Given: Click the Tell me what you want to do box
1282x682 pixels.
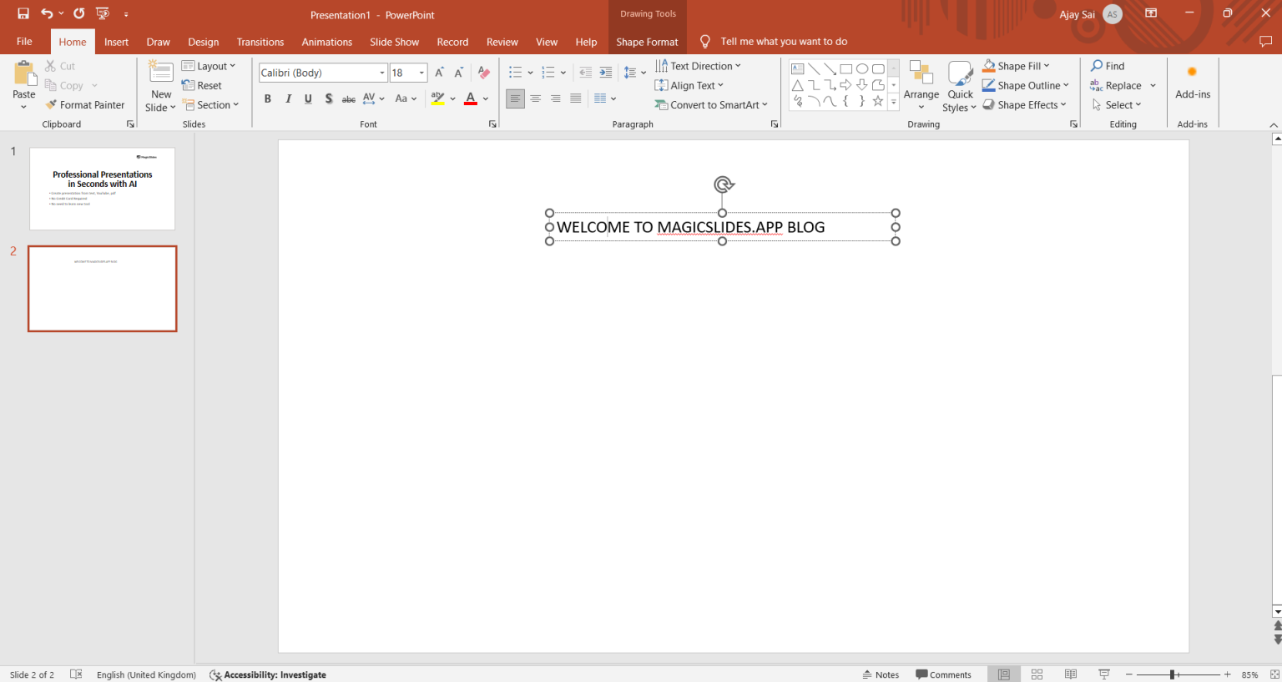Looking at the screenshot, I should (784, 42).
